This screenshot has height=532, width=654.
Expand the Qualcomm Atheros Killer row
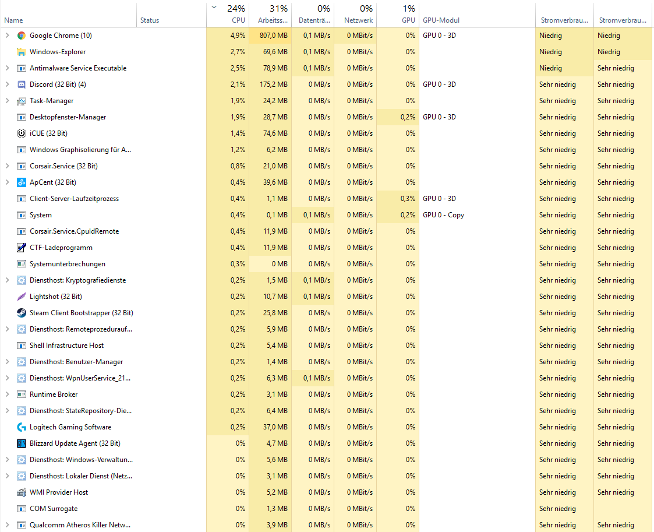pyautogui.click(x=7, y=525)
